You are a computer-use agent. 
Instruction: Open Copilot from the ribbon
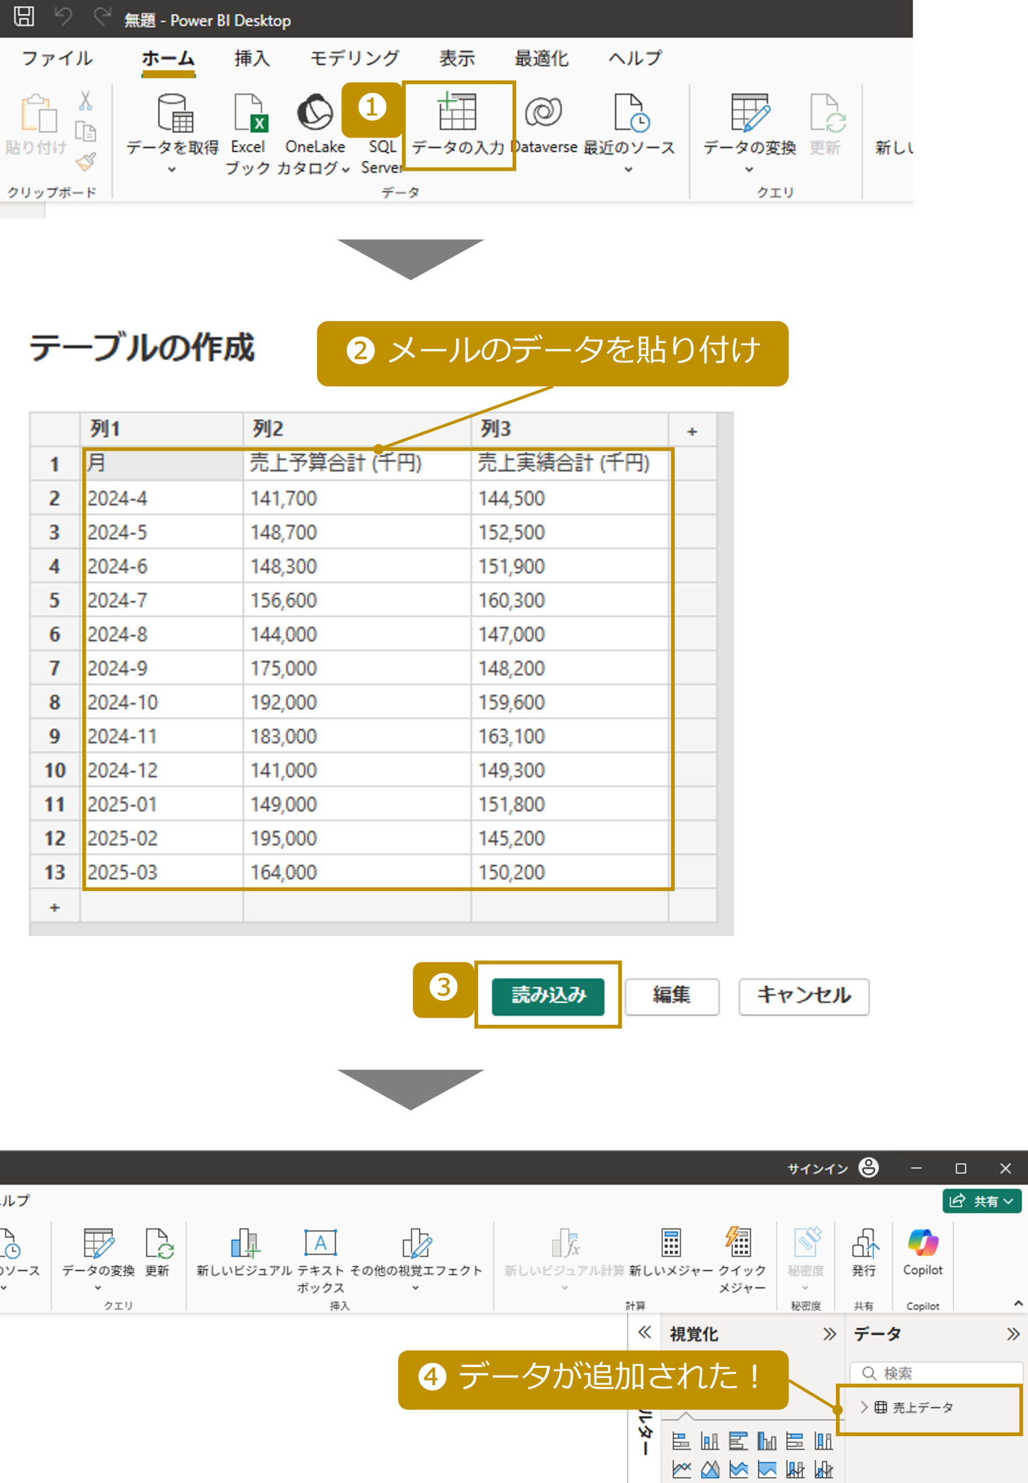coord(923,1244)
